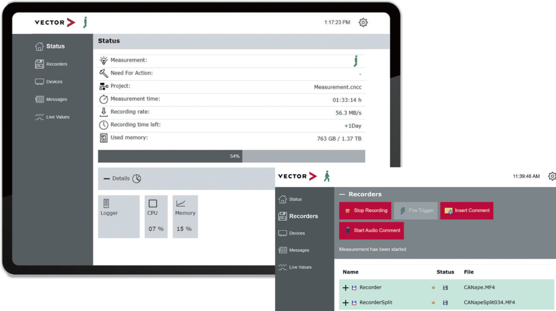Click the green walking figure status icon
556x311 pixels.
[x=327, y=176]
